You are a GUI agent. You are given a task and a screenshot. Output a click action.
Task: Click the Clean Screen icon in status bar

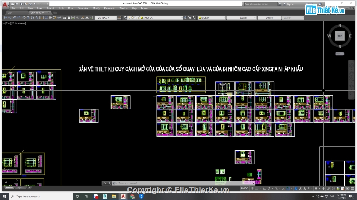pos(348,188)
